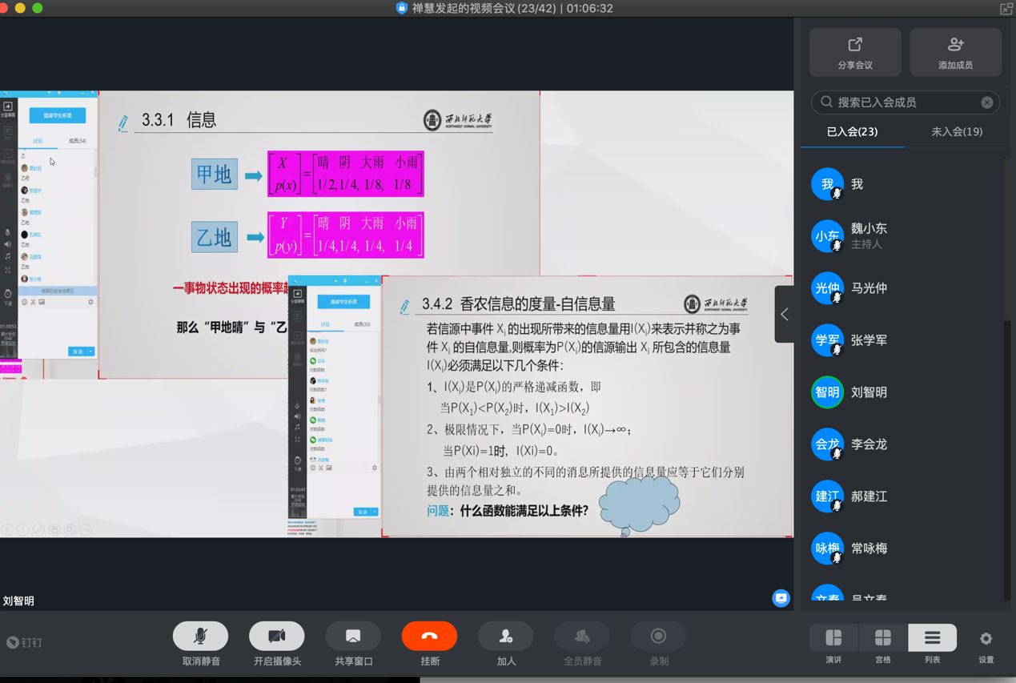Image resolution: width=1016 pixels, height=683 pixels.
Task: Collapse the member sidebar with arrow
Action: point(785,315)
